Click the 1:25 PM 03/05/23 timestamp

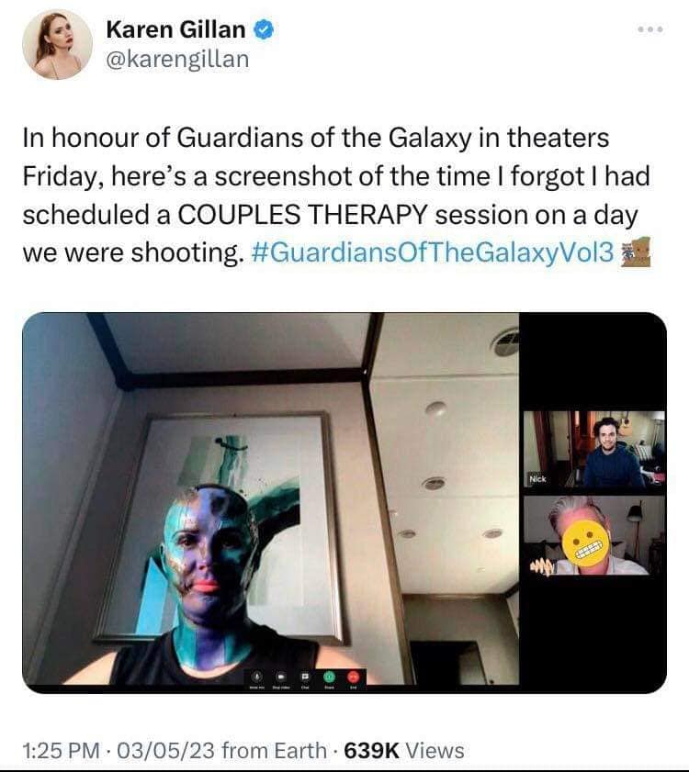[119, 751]
